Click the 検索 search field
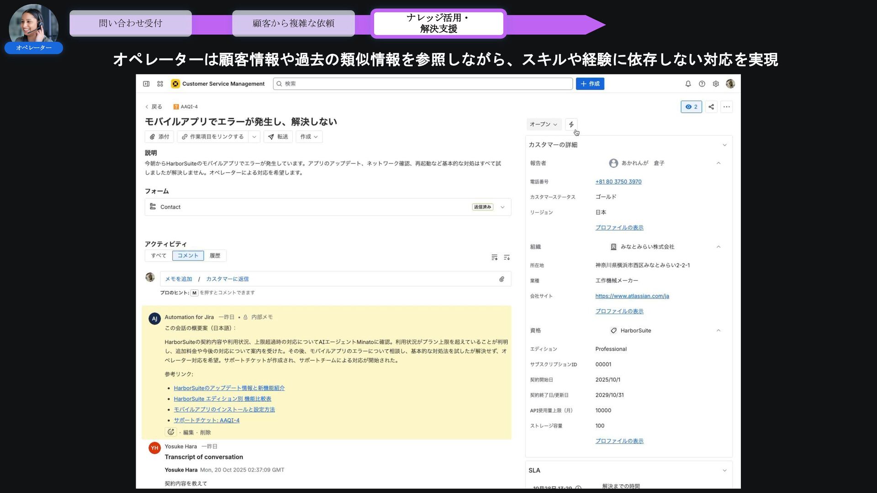The image size is (877, 493). coord(423,84)
